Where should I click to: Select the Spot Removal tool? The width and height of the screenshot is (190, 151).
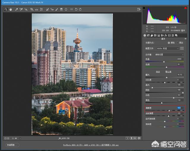pyautogui.click(x=47, y=9)
